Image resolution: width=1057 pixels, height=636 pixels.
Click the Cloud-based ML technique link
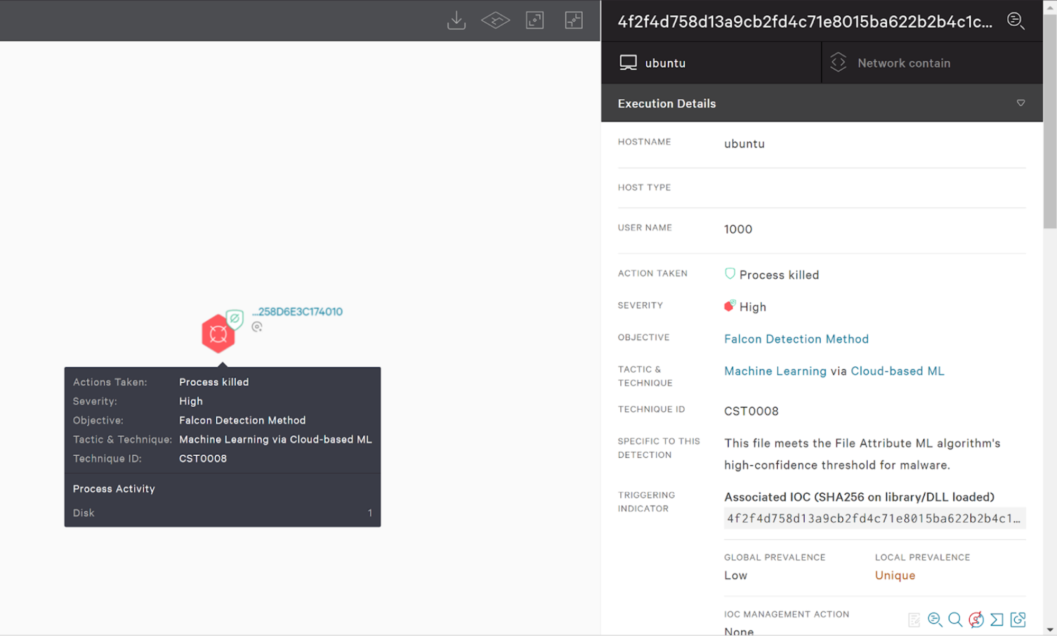pos(897,371)
